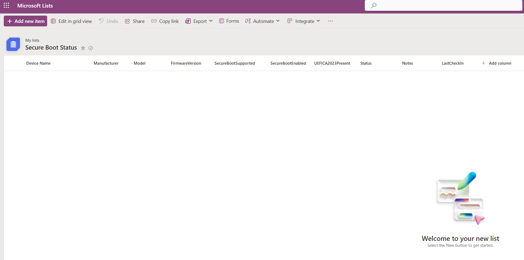Click the FirmwareVersion column header

point(186,63)
